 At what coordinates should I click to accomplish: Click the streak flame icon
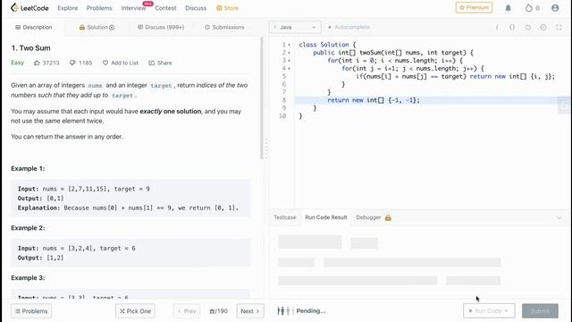(528, 8)
